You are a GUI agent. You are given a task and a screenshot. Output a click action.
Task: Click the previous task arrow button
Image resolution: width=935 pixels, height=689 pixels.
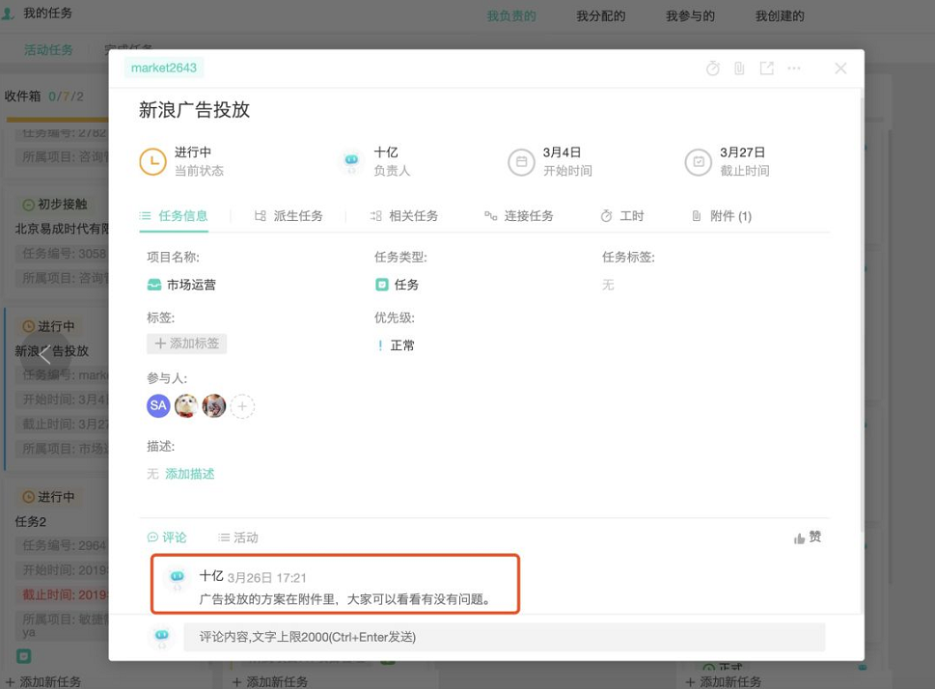click(x=44, y=355)
